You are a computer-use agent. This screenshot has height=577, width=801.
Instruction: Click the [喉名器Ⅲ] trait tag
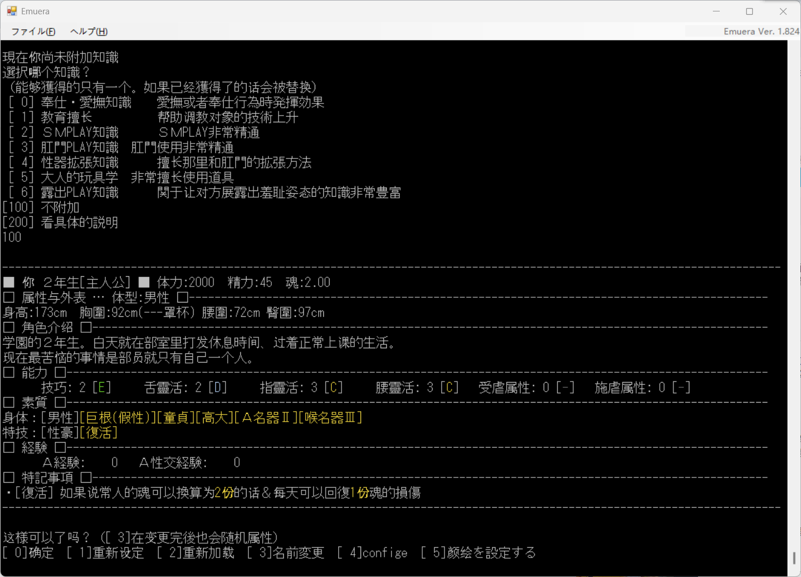[x=331, y=417]
